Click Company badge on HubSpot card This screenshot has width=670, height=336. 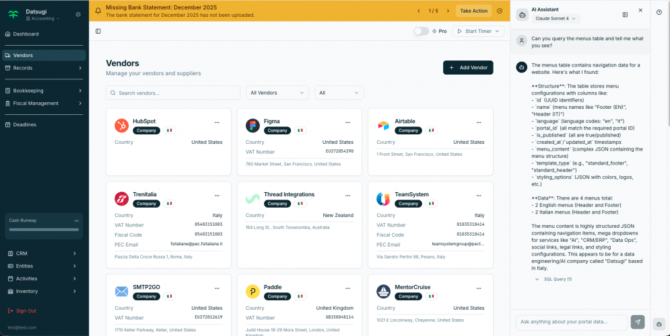click(x=147, y=130)
